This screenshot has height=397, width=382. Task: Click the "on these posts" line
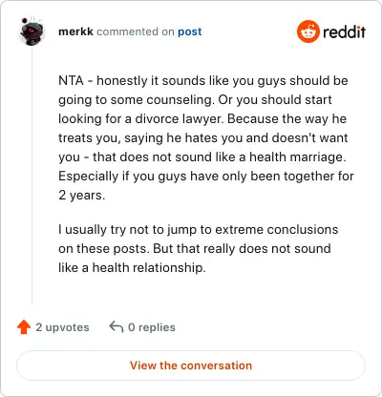point(195,249)
